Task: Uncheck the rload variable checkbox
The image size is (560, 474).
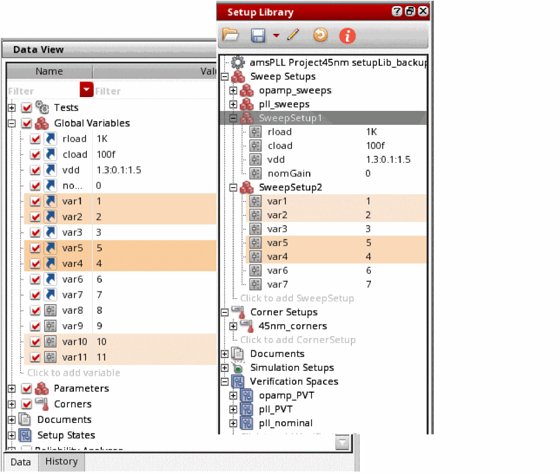Action: [35, 139]
